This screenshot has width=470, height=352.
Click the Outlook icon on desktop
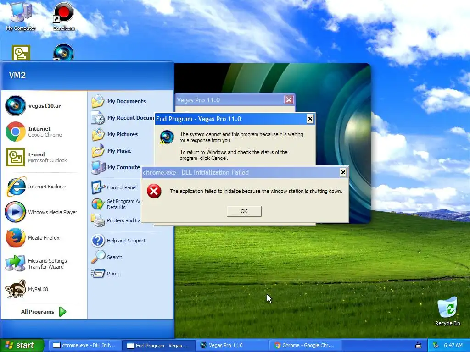pyautogui.click(x=21, y=53)
